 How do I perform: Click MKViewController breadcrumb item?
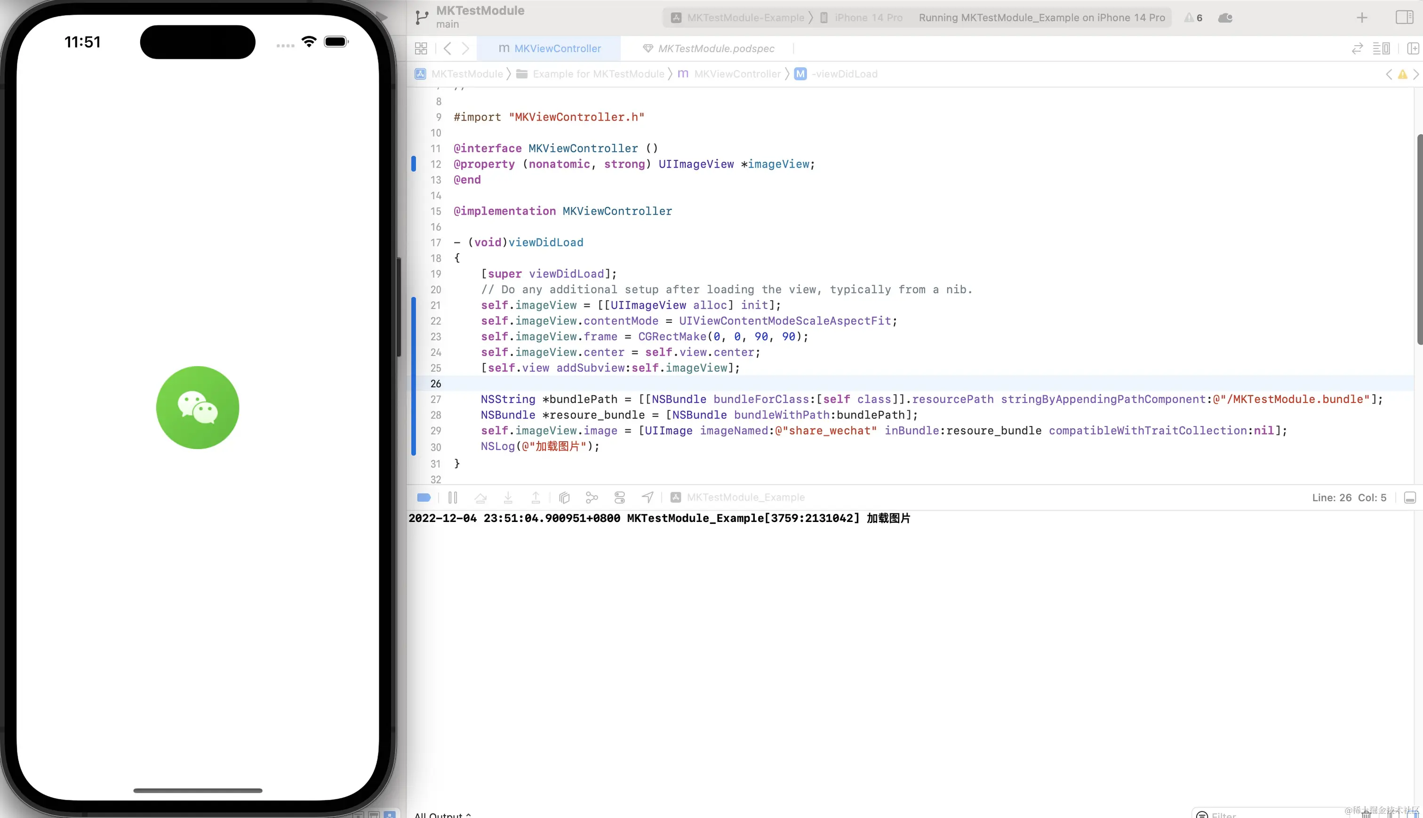coord(729,74)
